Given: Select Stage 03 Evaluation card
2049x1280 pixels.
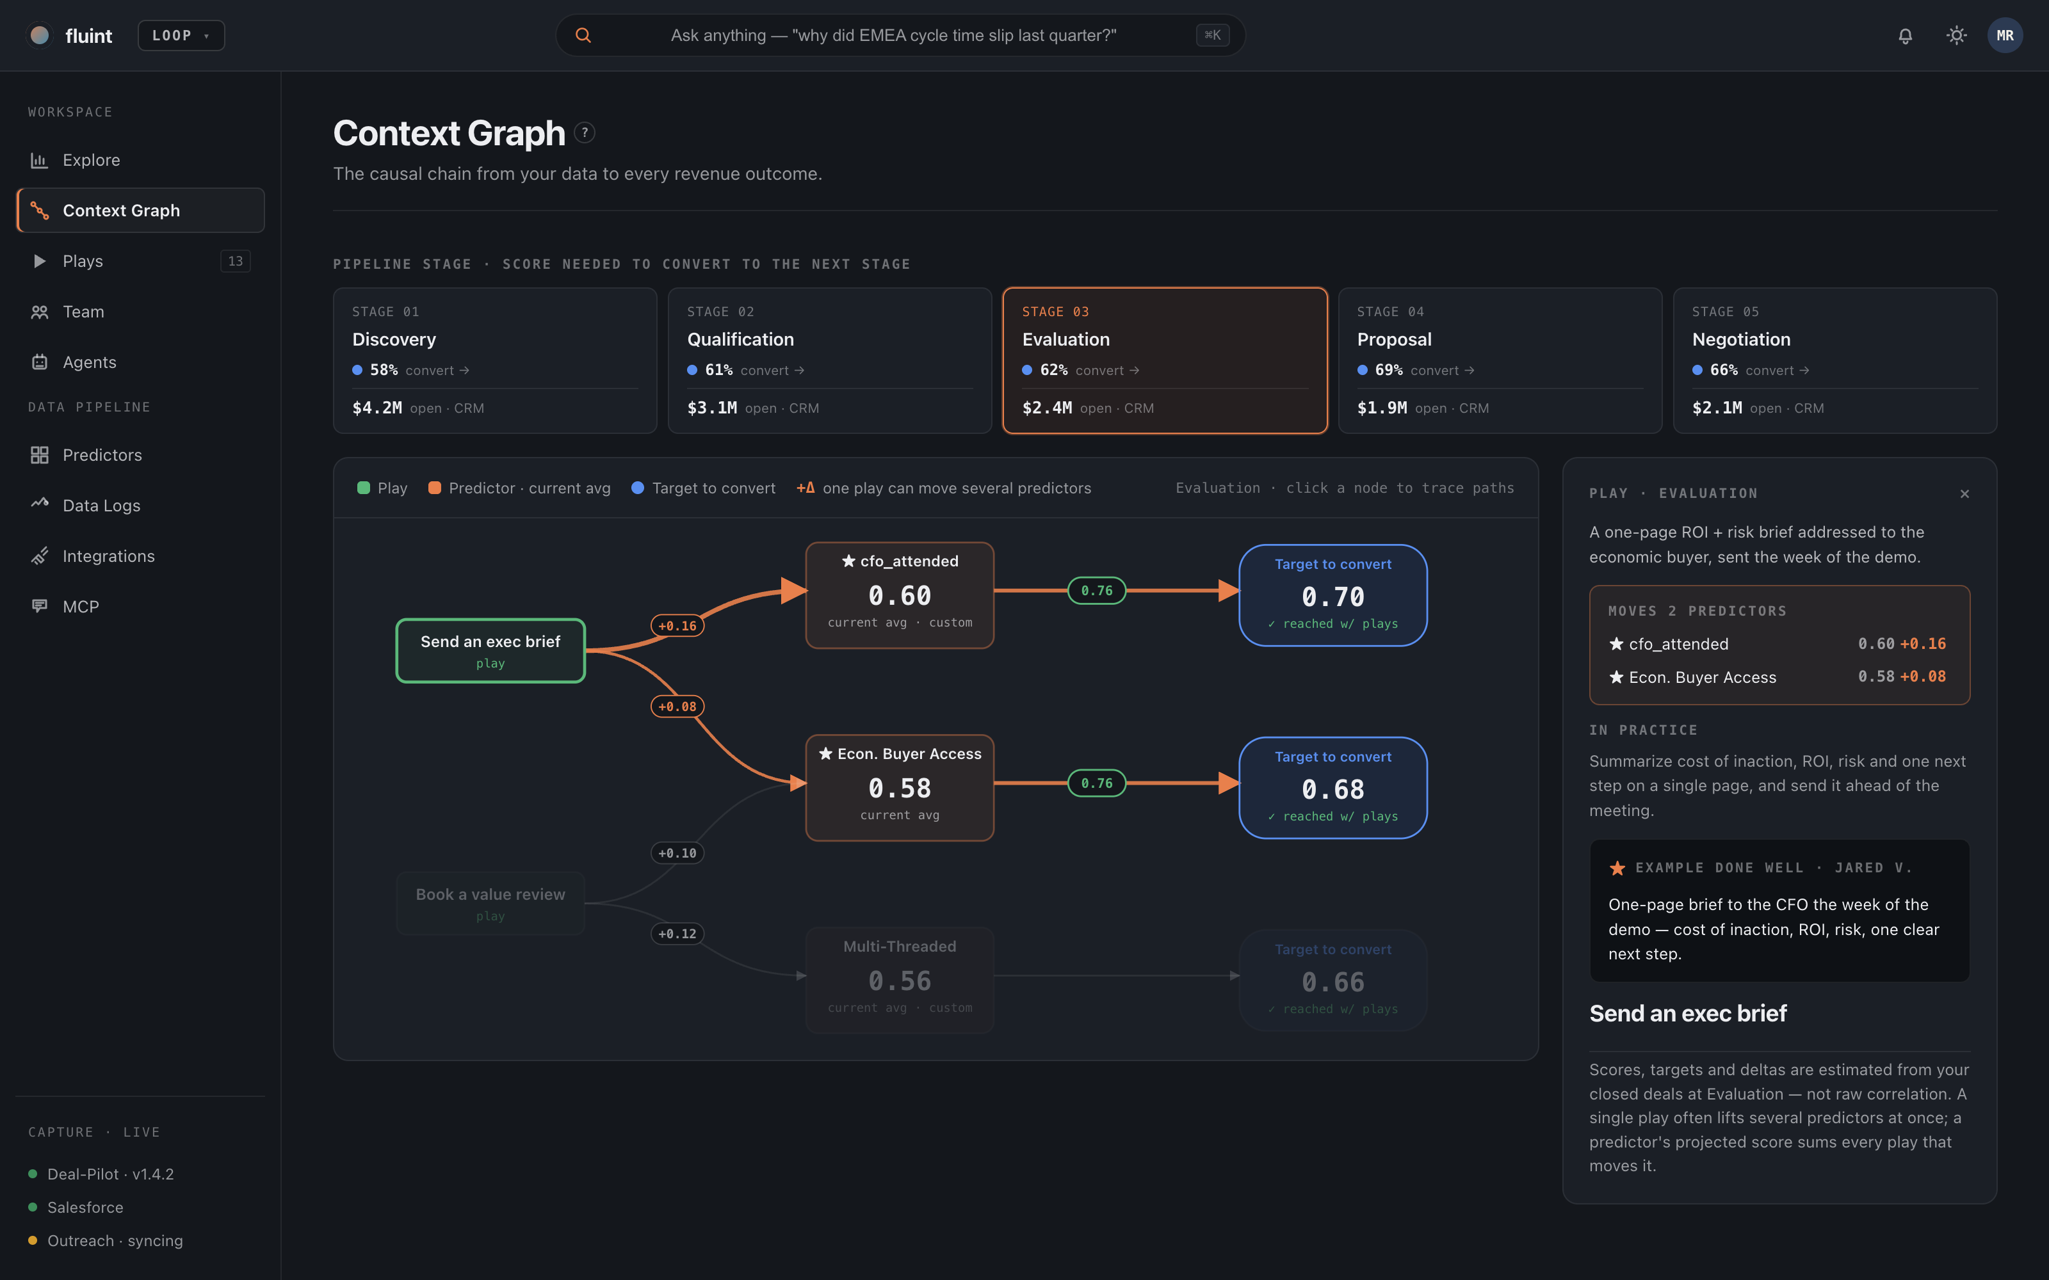Looking at the screenshot, I should coord(1165,360).
